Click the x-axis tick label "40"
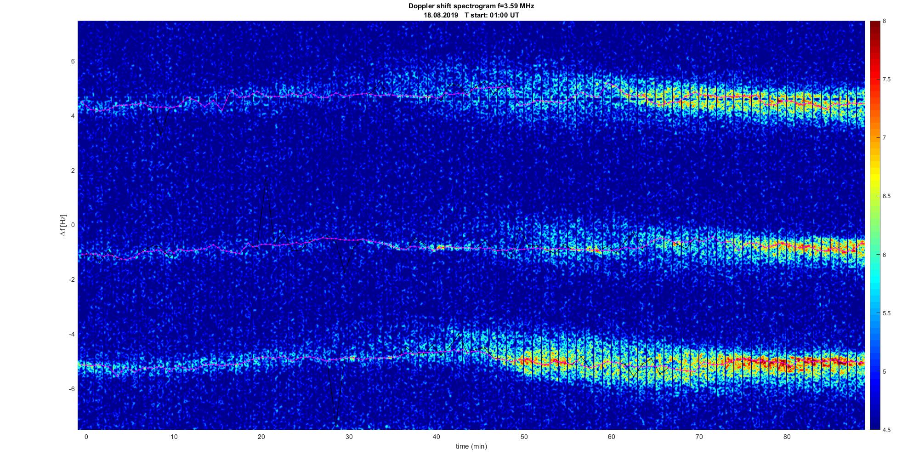The width and height of the screenshot is (919, 461). (437, 437)
